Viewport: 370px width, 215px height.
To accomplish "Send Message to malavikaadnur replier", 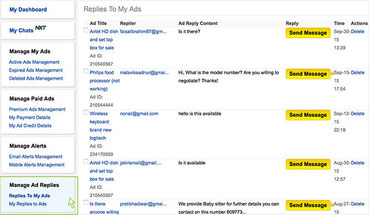I will [308, 74].
